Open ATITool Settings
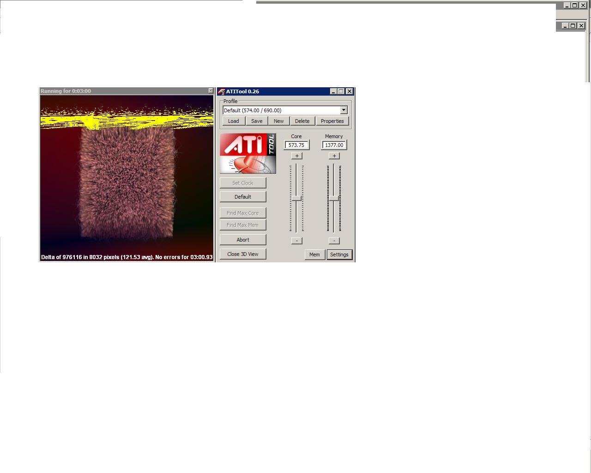The width and height of the screenshot is (591, 473). pyautogui.click(x=339, y=255)
